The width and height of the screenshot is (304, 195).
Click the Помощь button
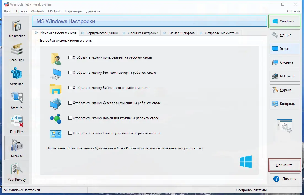[x=285, y=179]
